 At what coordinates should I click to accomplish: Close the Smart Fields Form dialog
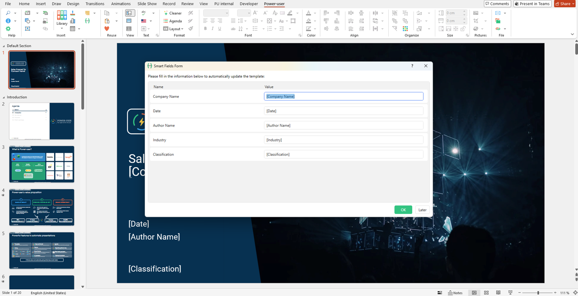(426, 66)
